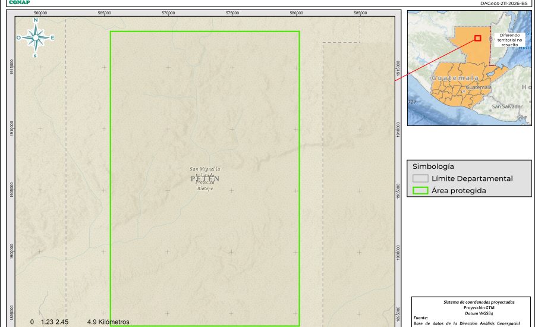The height and width of the screenshot is (327, 535).
Task: Click the 585000 easting coordinate label on top
Action: click(360, 12)
